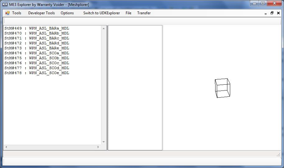
Task: Click the ME3 Explorer icon beside Tools
Action: click(x=7, y=13)
